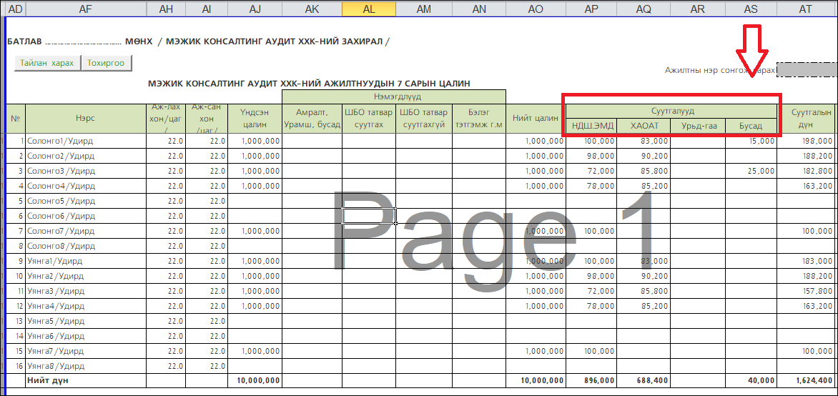Click the Тайлан харах button
This screenshot has height=396, width=838.
click(x=46, y=64)
